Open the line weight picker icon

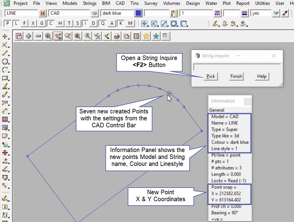click(x=245, y=13)
